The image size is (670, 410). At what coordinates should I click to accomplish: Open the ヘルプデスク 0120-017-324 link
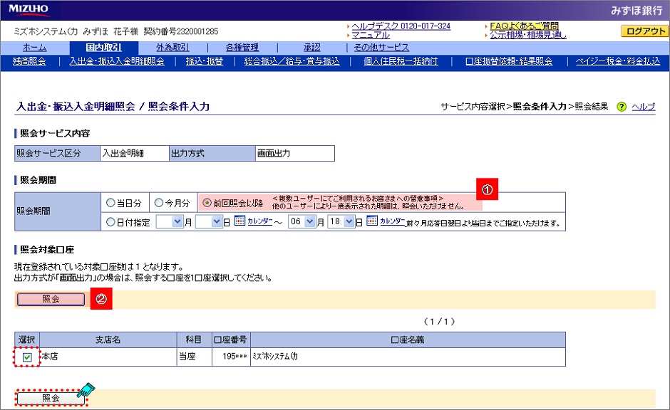(x=401, y=26)
